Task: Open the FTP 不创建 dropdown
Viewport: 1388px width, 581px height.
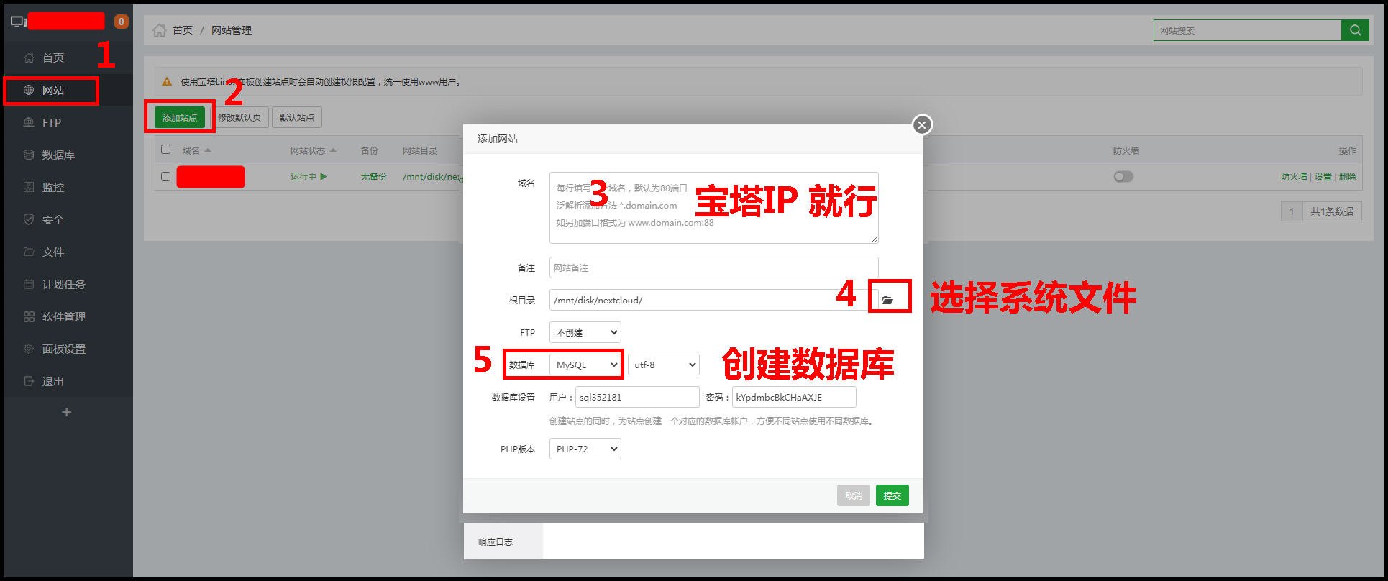Action: coord(585,332)
